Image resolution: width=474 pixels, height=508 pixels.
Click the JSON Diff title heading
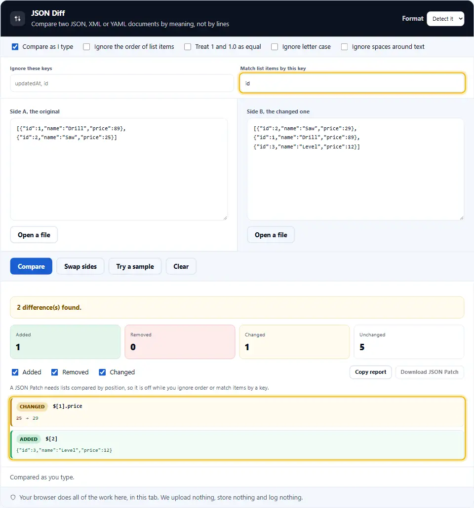point(48,13)
